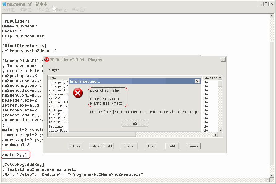
Task: Open the 文件(F) menu in Notepad
Action: click(x=9, y=10)
